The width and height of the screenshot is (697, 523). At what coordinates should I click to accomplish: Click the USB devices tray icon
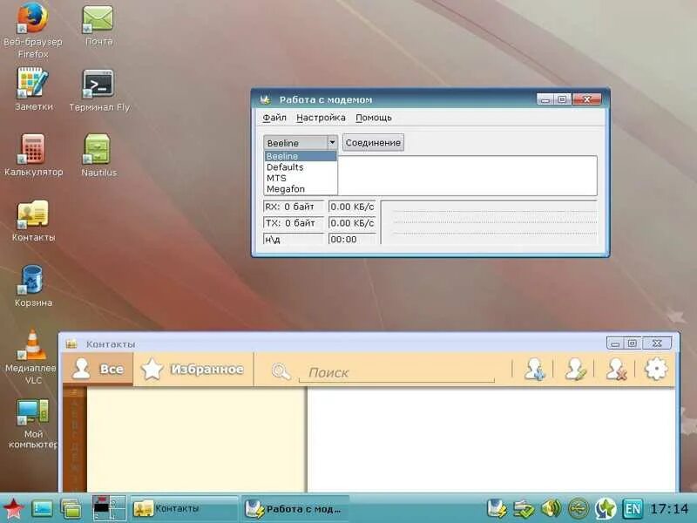click(579, 509)
